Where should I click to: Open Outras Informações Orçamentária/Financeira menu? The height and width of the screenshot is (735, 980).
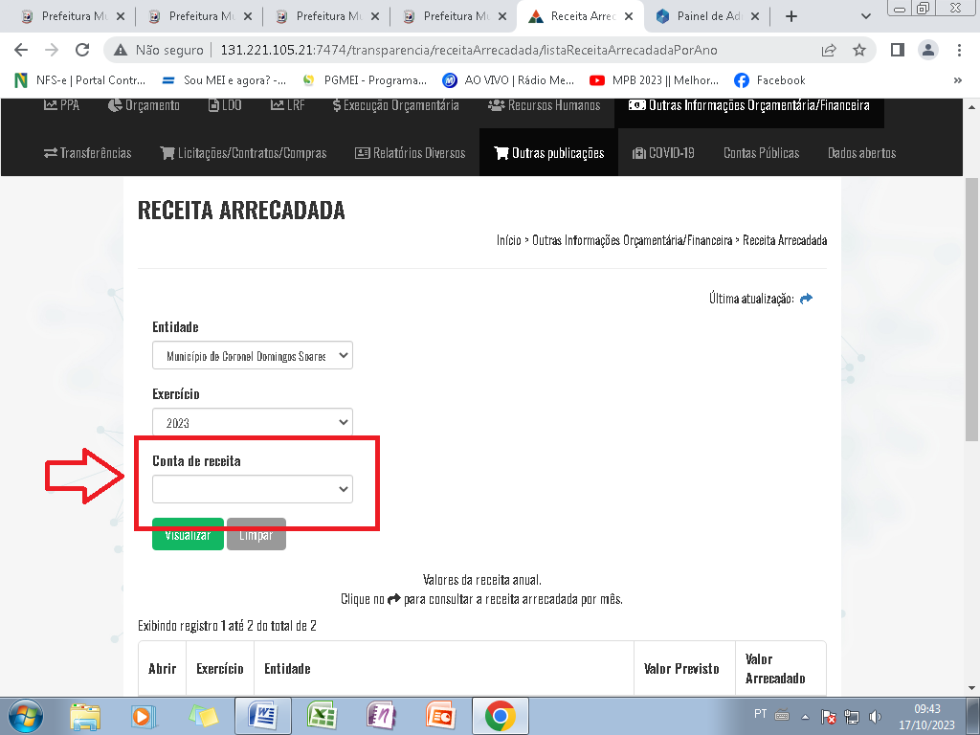tap(748, 105)
